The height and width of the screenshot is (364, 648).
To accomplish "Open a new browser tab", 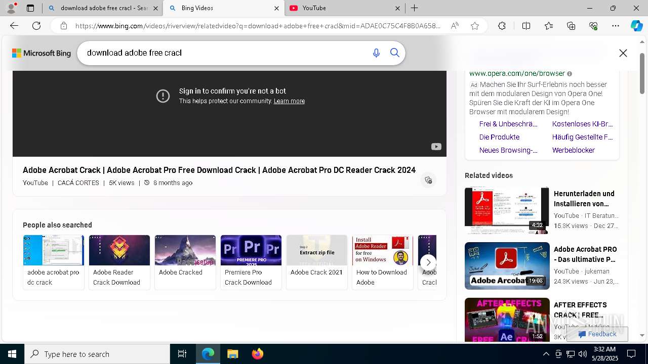I will (414, 8).
